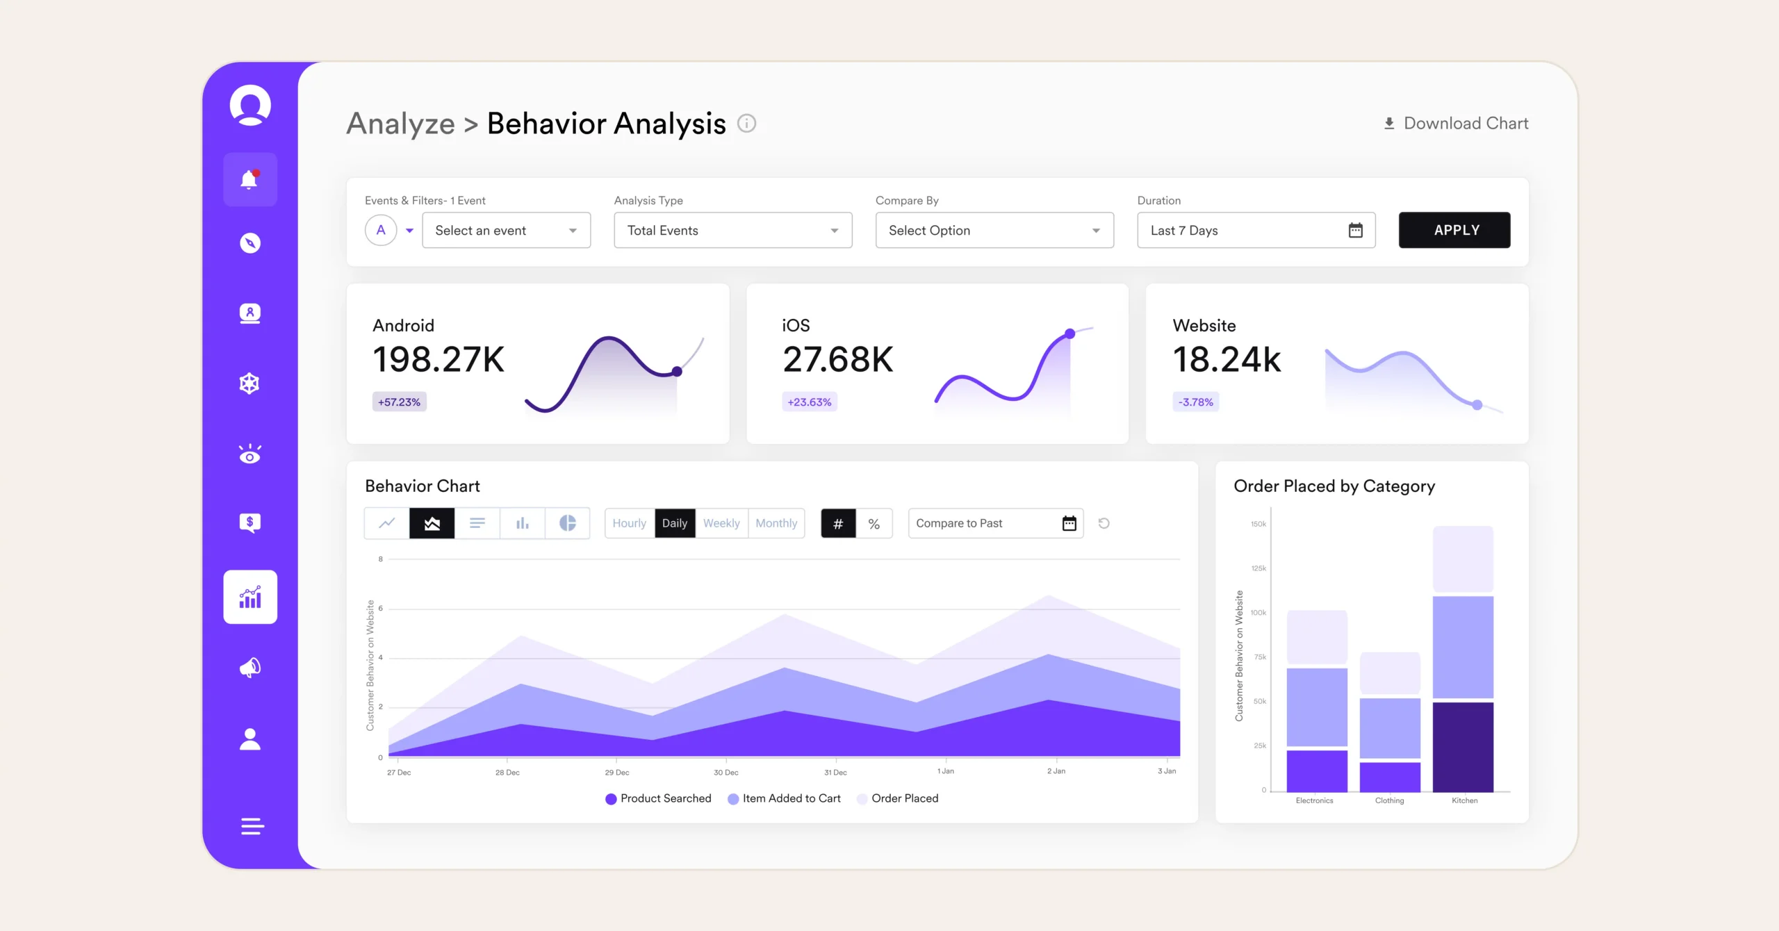The image size is (1779, 931).
Task: Select the Hourly tab
Action: coord(629,523)
